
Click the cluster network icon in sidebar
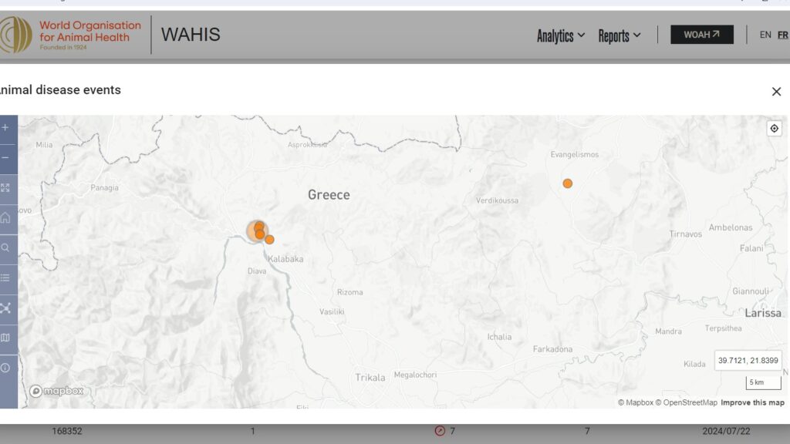(x=5, y=308)
